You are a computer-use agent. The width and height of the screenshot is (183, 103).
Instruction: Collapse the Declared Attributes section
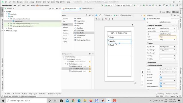pyautogui.click(x=148, y=25)
